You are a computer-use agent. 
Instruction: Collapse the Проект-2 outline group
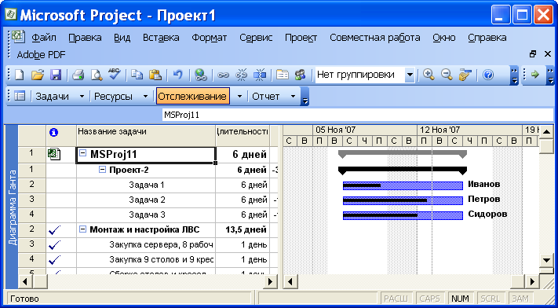102,170
